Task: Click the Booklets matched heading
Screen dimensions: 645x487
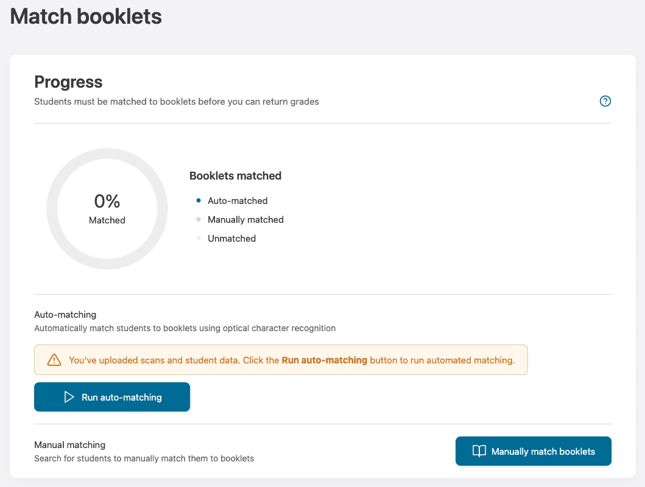Action: click(x=235, y=175)
